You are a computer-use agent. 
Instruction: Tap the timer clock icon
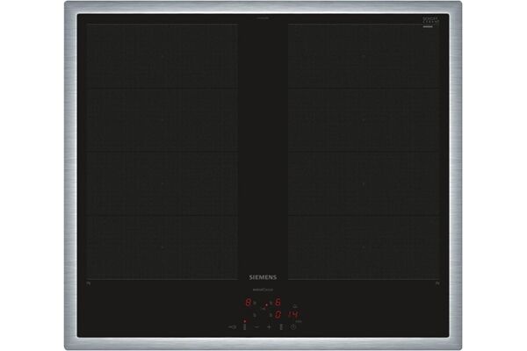[293, 326]
